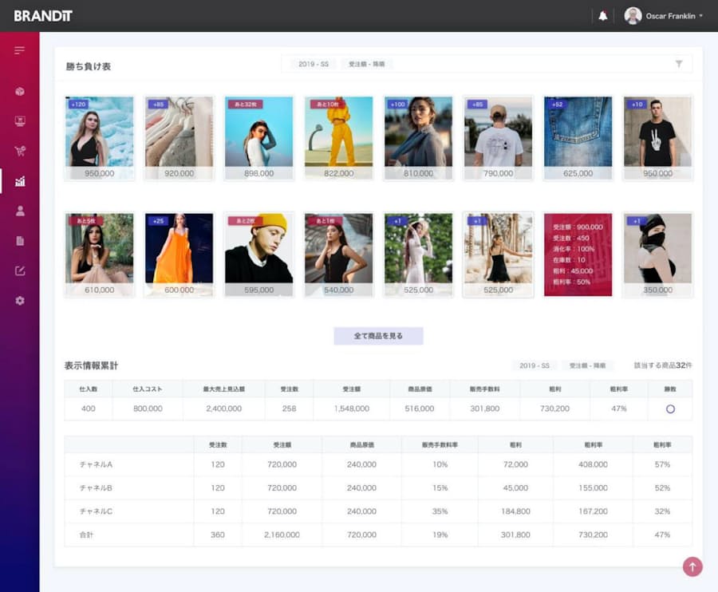This screenshot has height=592, width=718.
Task: Open settings gear in sidebar
Action: coord(20,301)
